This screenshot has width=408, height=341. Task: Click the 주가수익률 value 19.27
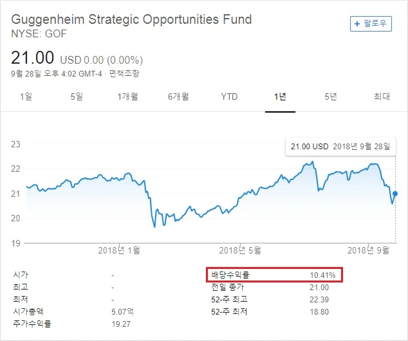click(121, 324)
